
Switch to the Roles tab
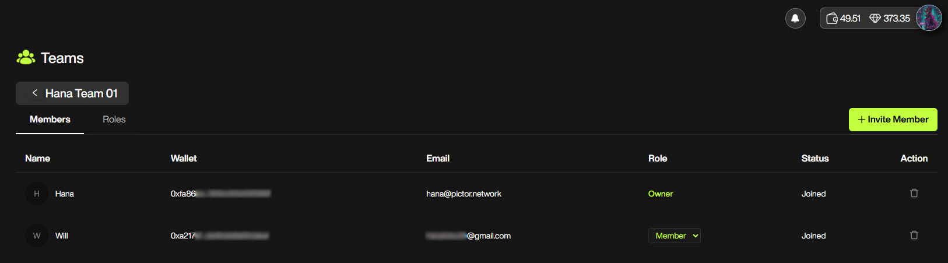pyautogui.click(x=114, y=120)
